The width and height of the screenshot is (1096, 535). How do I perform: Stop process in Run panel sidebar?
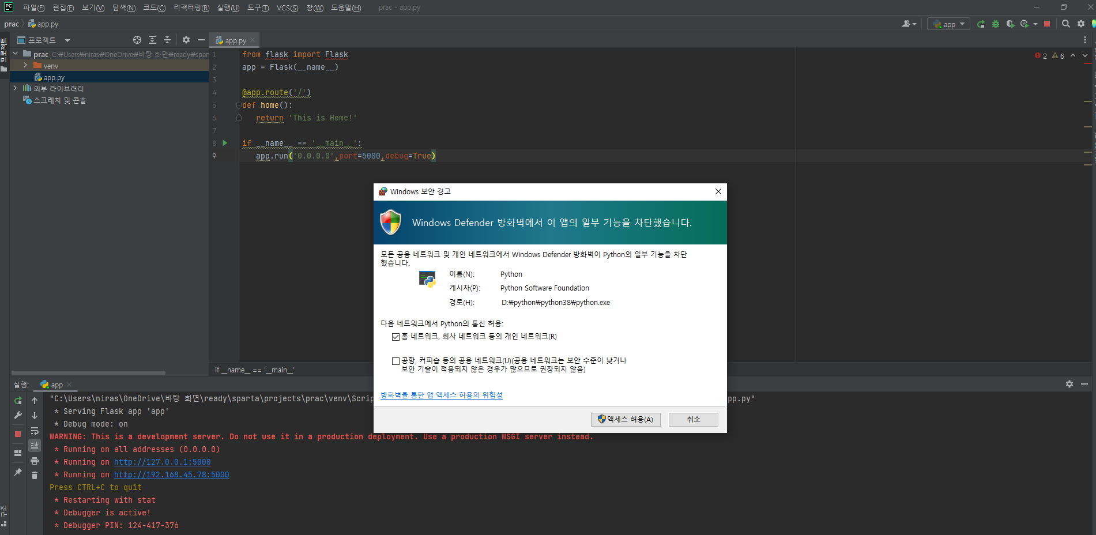(x=18, y=434)
